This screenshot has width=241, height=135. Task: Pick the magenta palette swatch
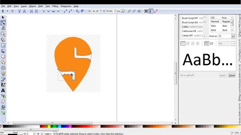pyautogui.click(x=70, y=126)
